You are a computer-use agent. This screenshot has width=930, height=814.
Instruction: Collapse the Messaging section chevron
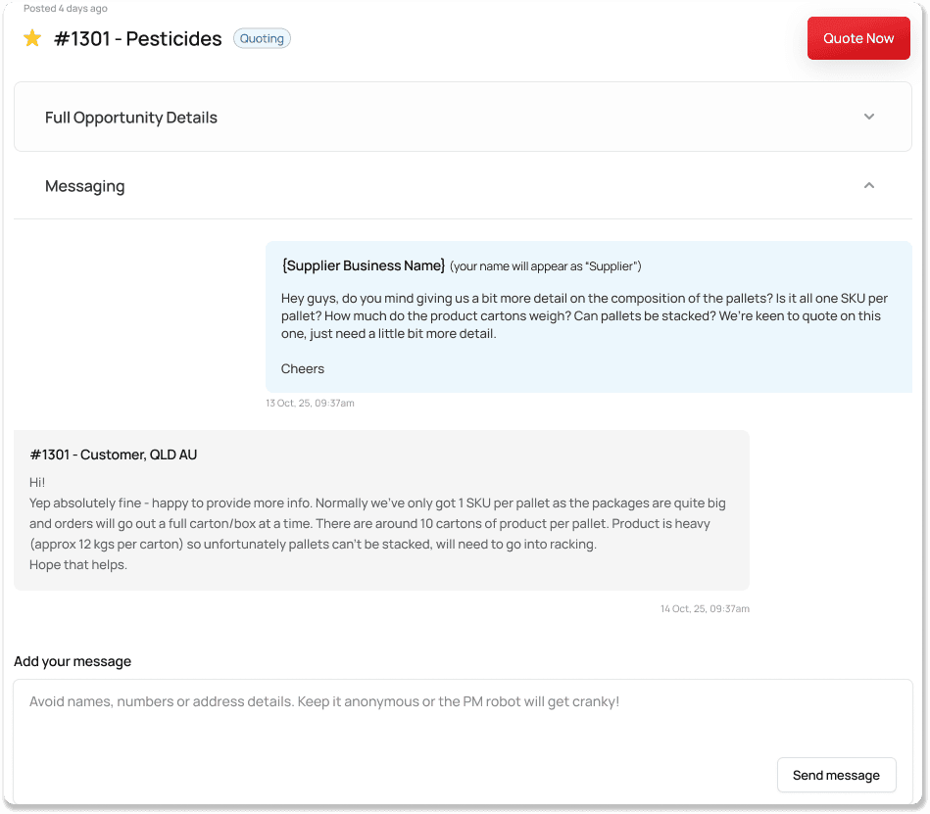point(868,185)
